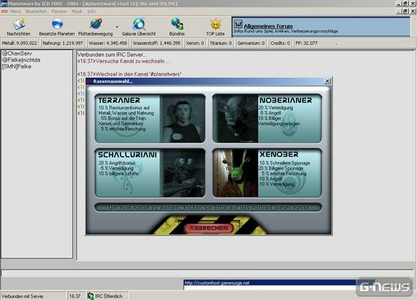417x300 pixels.
Task: Click the Titanium: 0 resource value
Action: [221, 43]
